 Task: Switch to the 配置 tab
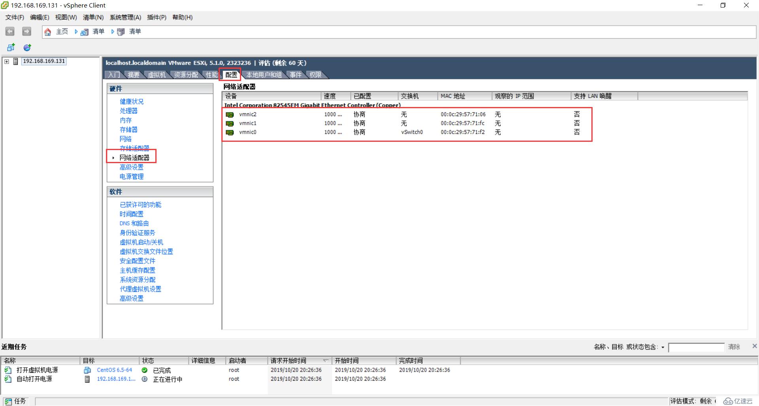[231, 75]
